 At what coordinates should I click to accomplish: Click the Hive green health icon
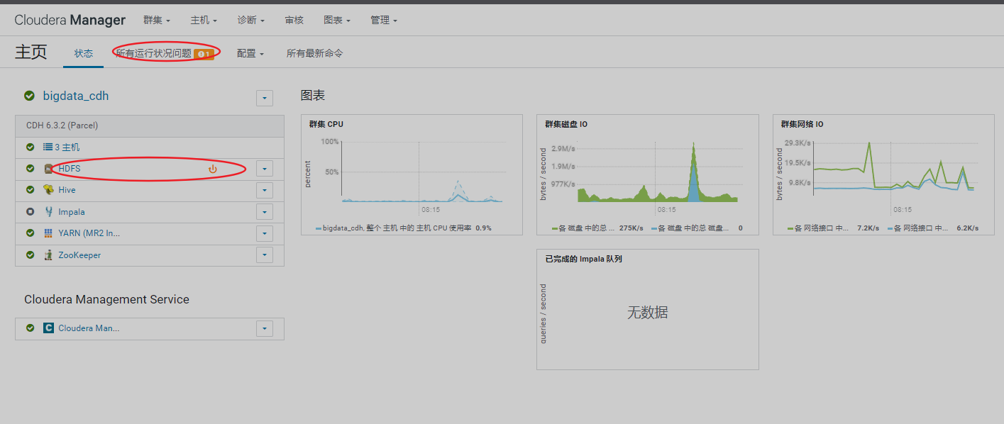pyautogui.click(x=30, y=190)
